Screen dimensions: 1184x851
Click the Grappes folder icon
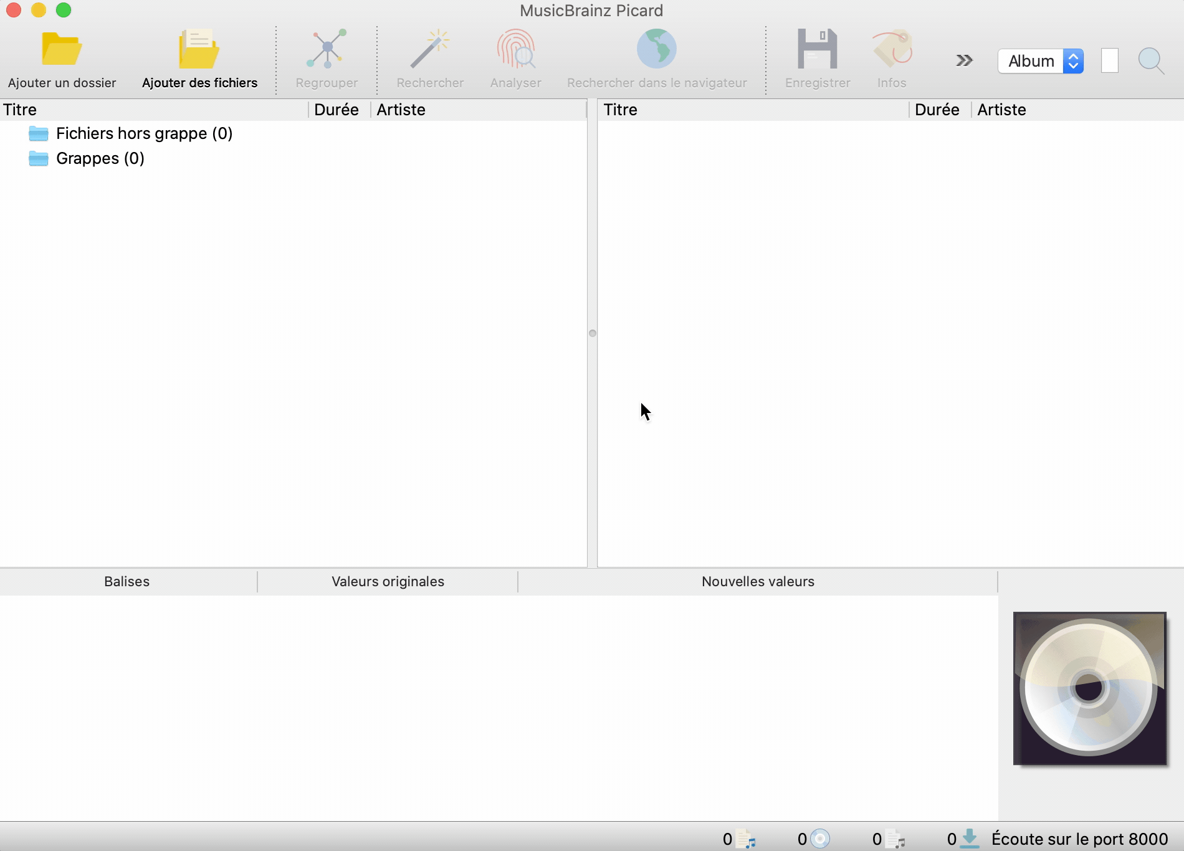[x=39, y=158]
